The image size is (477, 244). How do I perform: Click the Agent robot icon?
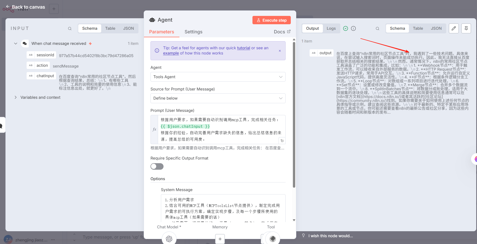coord(152,20)
